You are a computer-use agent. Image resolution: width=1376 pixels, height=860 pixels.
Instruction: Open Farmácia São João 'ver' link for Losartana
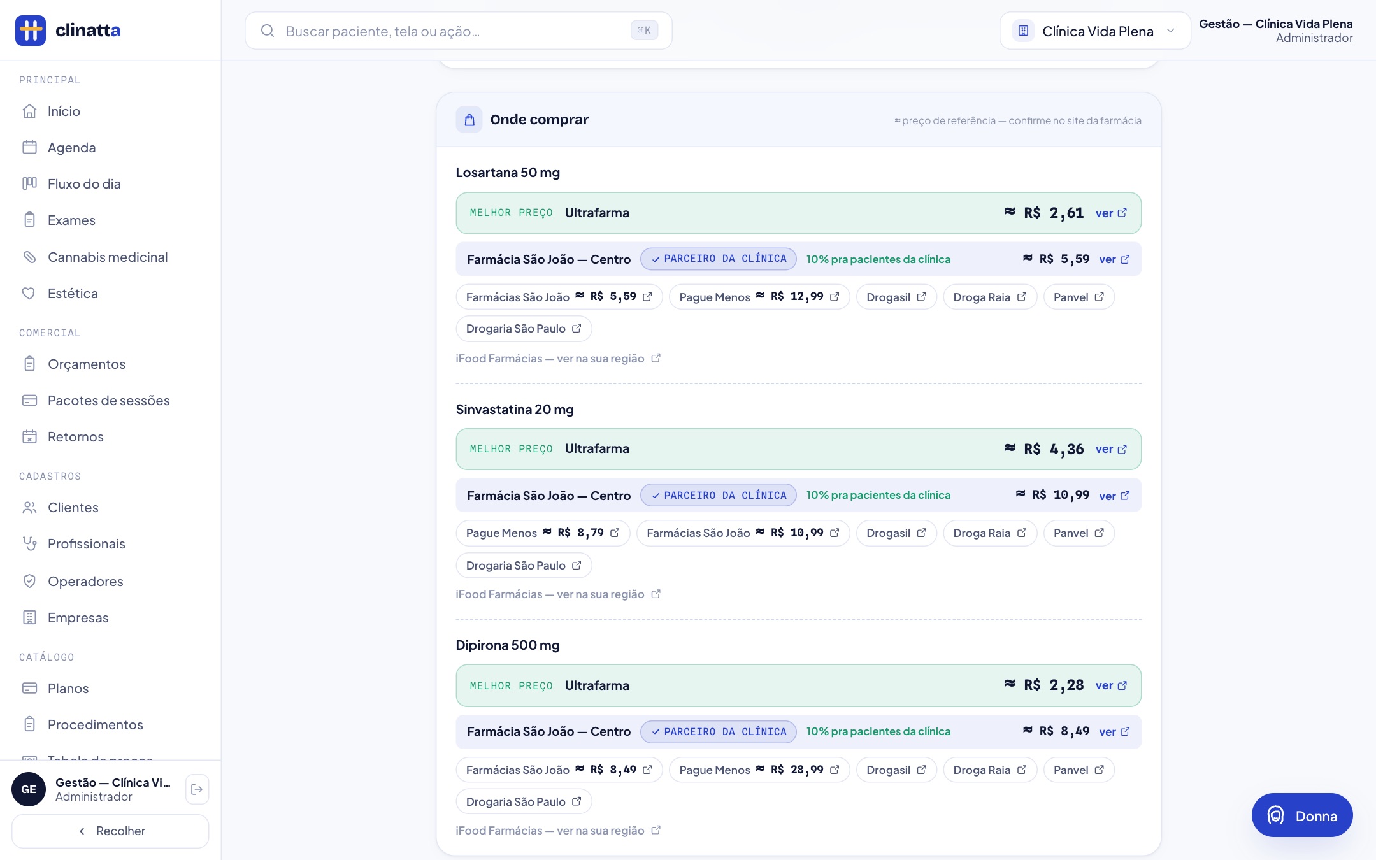pyautogui.click(x=1115, y=259)
